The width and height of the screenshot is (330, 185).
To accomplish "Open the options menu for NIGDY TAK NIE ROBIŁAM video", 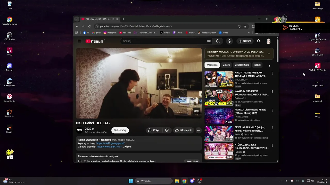I will (272, 73).
